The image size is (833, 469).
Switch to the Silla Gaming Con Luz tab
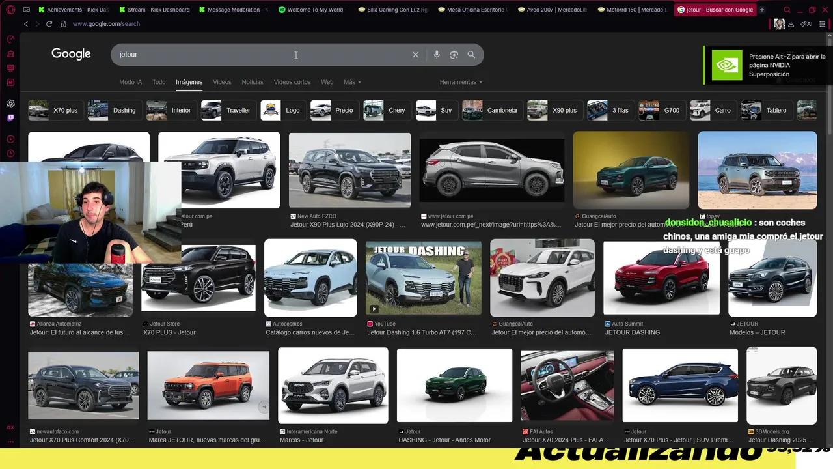392,10
